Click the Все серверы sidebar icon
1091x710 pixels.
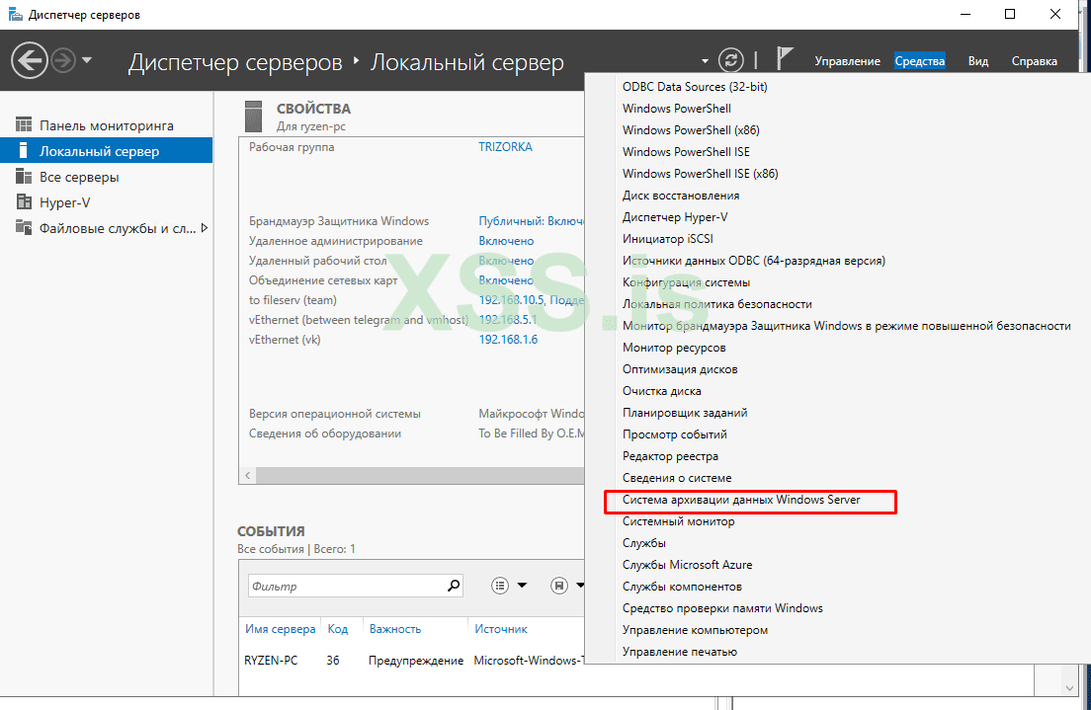[24, 177]
